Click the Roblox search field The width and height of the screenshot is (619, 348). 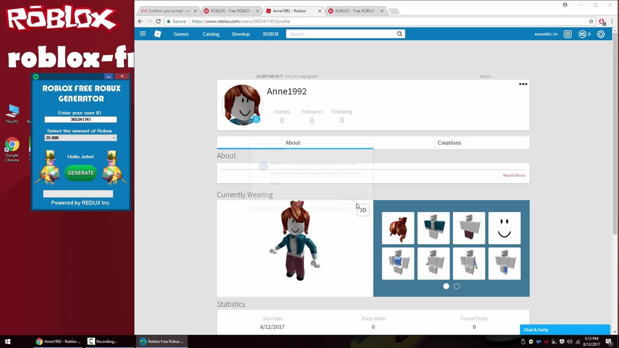[341, 34]
